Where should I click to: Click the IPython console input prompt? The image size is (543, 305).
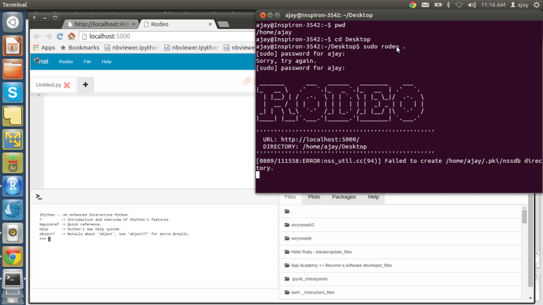(49, 239)
